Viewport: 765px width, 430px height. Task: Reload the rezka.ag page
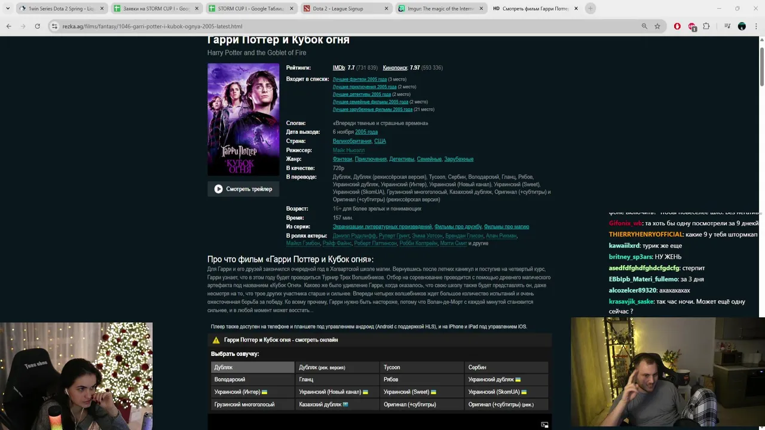point(37,26)
